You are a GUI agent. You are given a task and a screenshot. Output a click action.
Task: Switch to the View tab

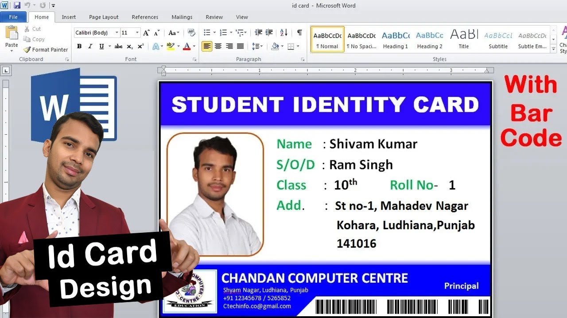242,17
